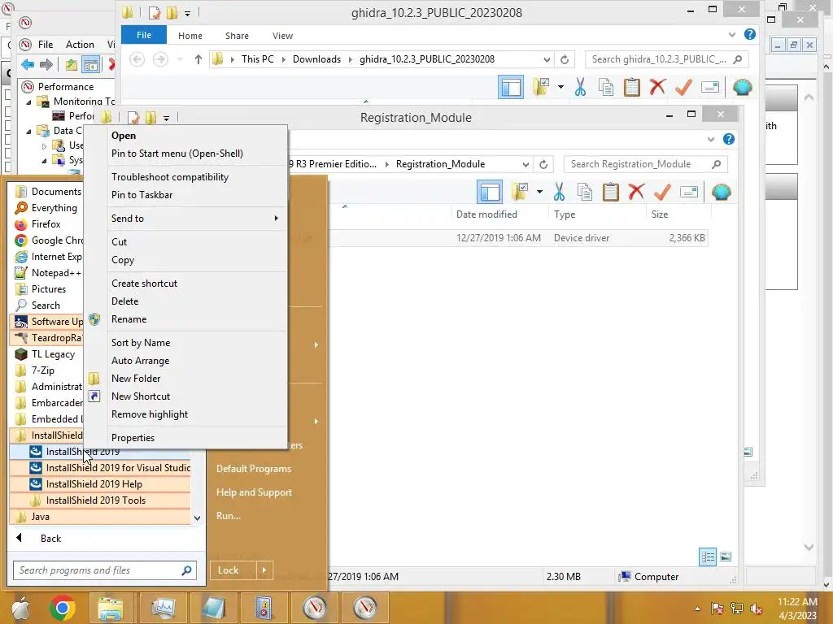Open File tab in ghidra window
Screen dimensions: 833x624
pyautogui.click(x=143, y=35)
